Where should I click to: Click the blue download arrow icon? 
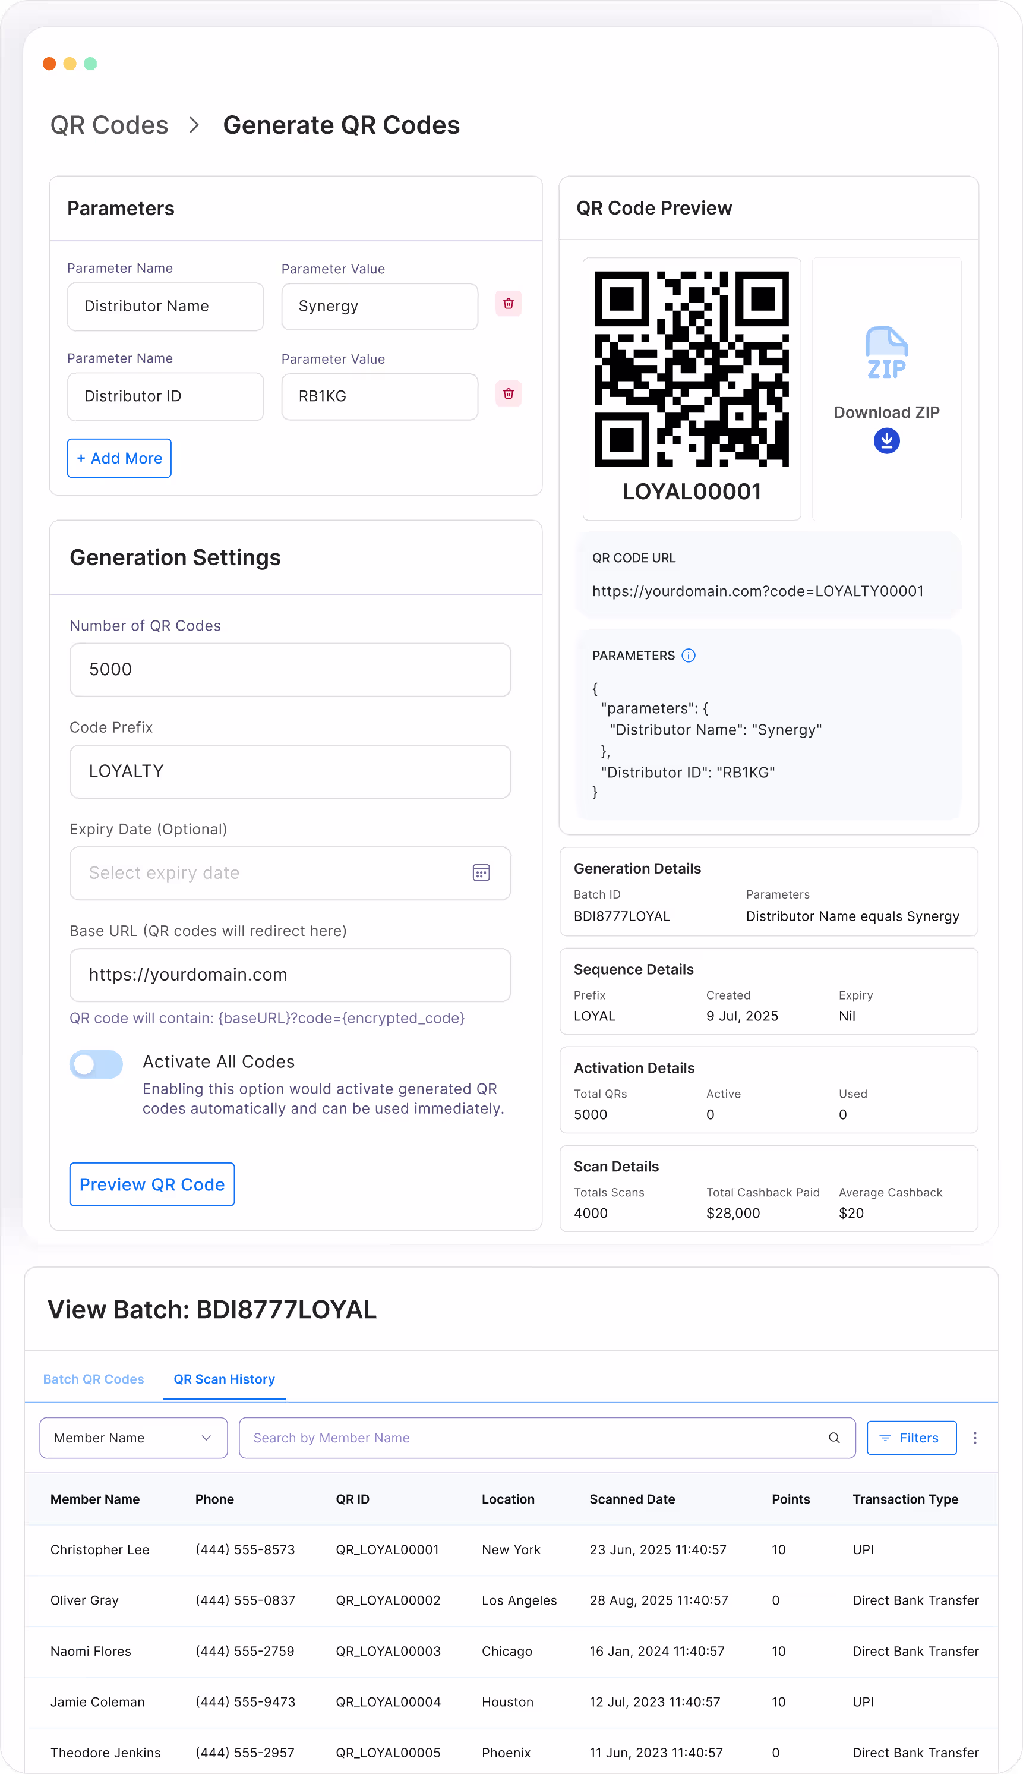tap(886, 441)
